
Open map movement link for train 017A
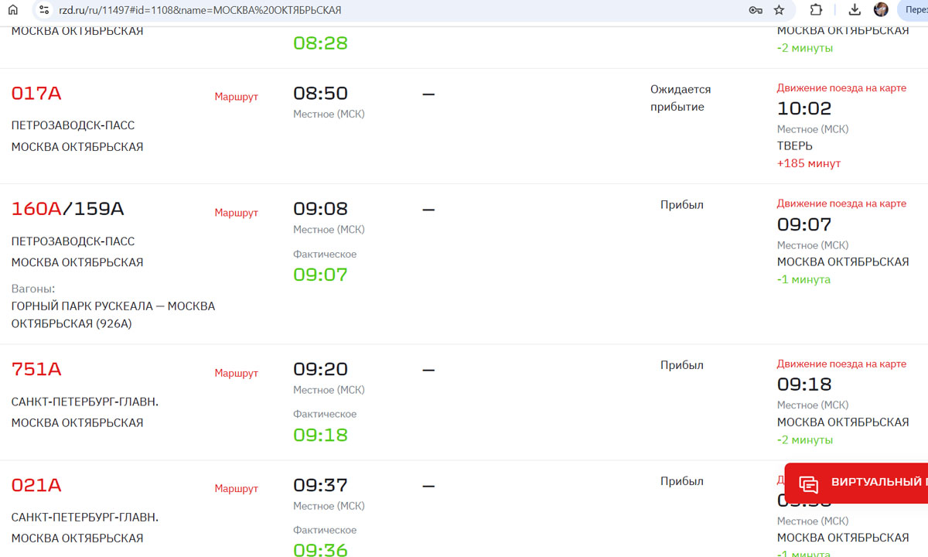coord(841,88)
